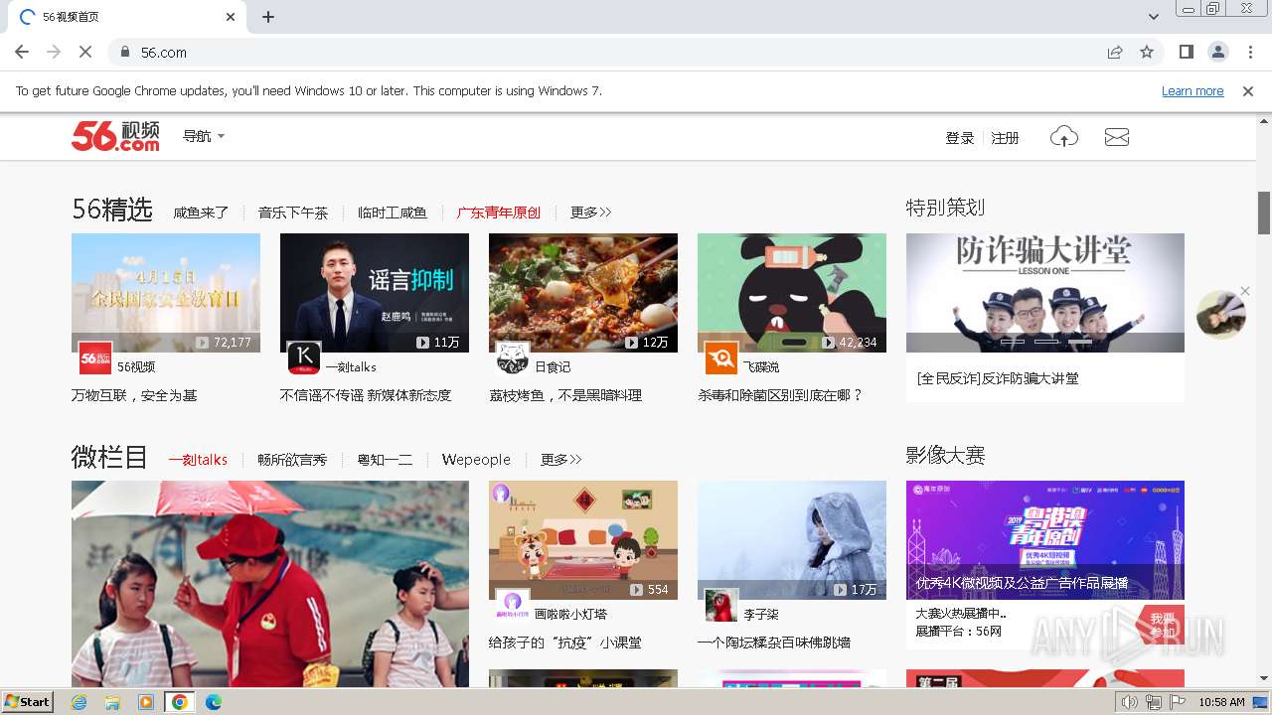Open the snowy hooded girl thumbnail
Screen dimensions: 1272x715
(792, 540)
